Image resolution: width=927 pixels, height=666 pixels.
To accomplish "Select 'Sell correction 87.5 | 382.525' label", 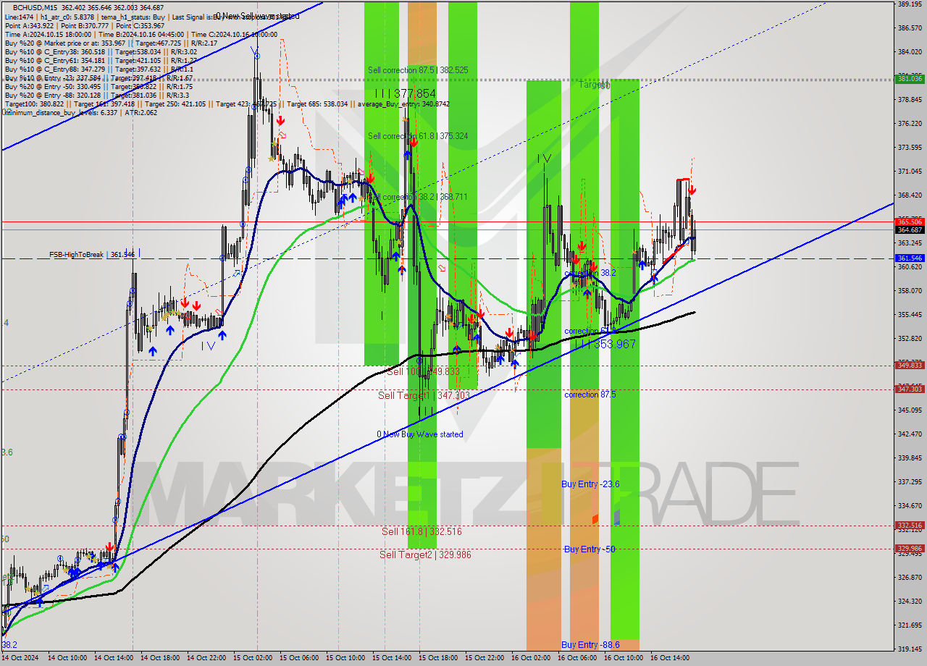I will [417, 70].
